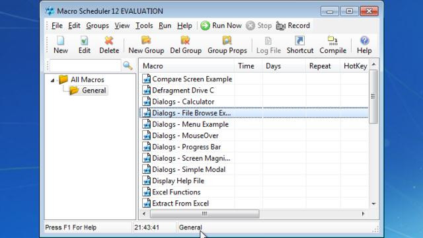This screenshot has width=423, height=238.
Task: Click the horizontal scrollbar left arrow
Action: click(x=144, y=214)
